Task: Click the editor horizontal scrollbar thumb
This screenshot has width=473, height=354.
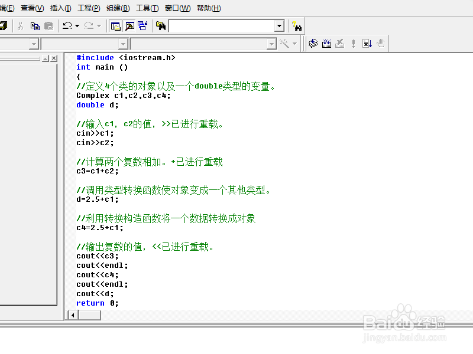Action: (89, 316)
